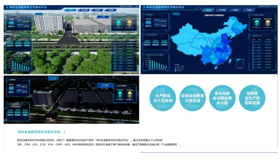This screenshot has height=162, width=280.
Task: Expand the cube panel header chevron in the map view
Action: coord(252,15)
